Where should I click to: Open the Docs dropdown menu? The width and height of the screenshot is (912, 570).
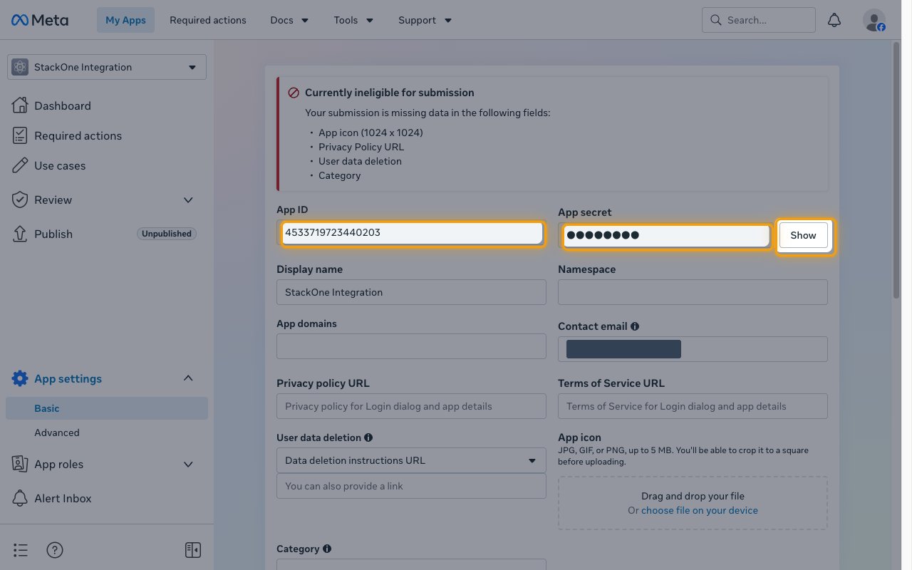click(289, 20)
